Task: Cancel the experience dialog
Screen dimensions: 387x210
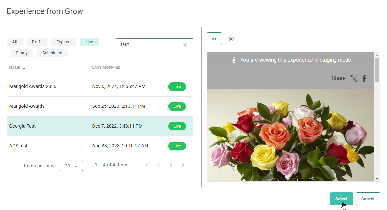Action: [368, 199]
